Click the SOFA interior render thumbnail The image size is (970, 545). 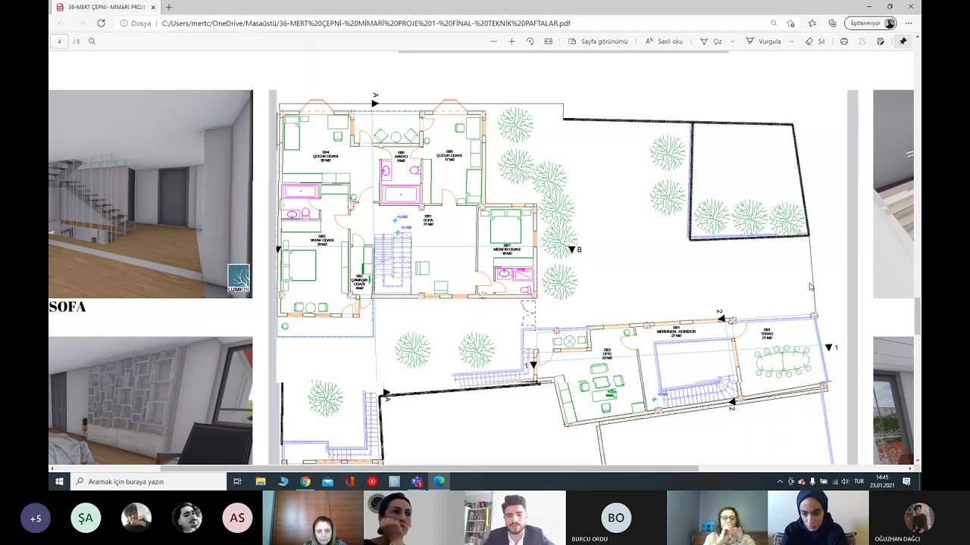[151, 194]
